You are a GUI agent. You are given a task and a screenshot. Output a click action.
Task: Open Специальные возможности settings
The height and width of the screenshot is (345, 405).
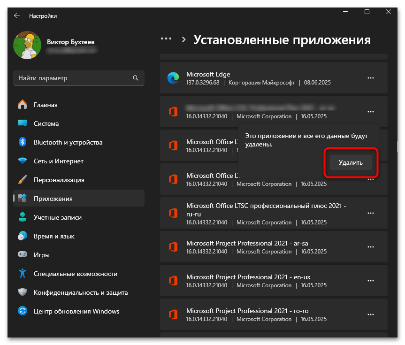pyautogui.click(x=75, y=274)
